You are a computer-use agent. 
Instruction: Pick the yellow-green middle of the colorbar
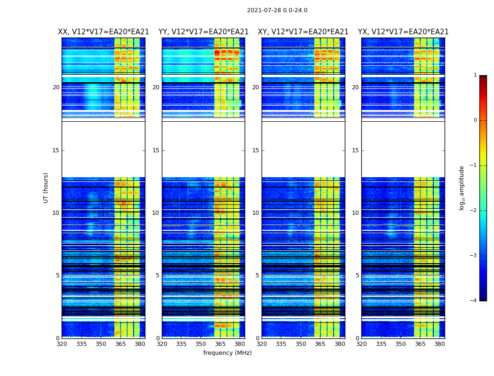tap(483, 176)
